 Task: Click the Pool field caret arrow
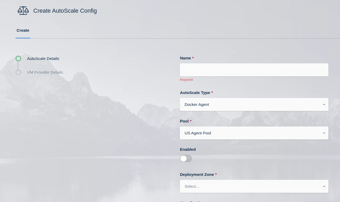click(324, 133)
